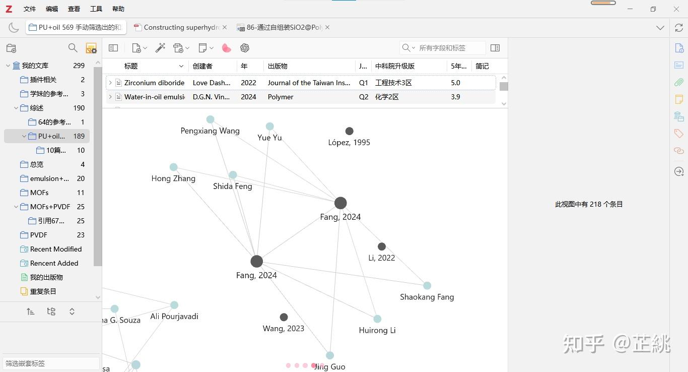The width and height of the screenshot is (688, 372).
Task: Collapse the 我的文库 library tree
Action: [8, 66]
